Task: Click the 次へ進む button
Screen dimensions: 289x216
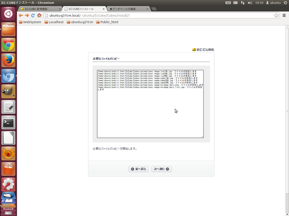Action: [x=161, y=169]
